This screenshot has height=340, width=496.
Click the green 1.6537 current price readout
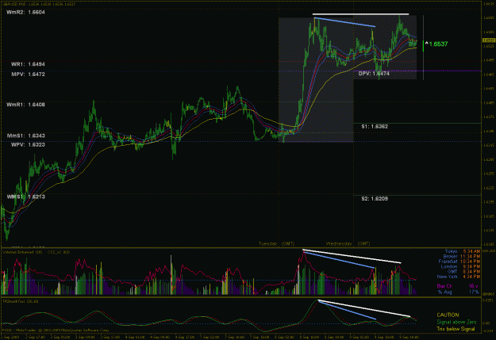click(x=436, y=44)
